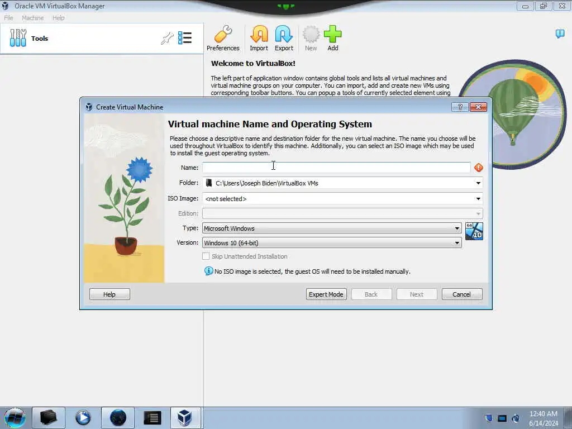Image resolution: width=572 pixels, height=429 pixels.
Task: Click the info icon beside the ISO message
Action: 209,271
